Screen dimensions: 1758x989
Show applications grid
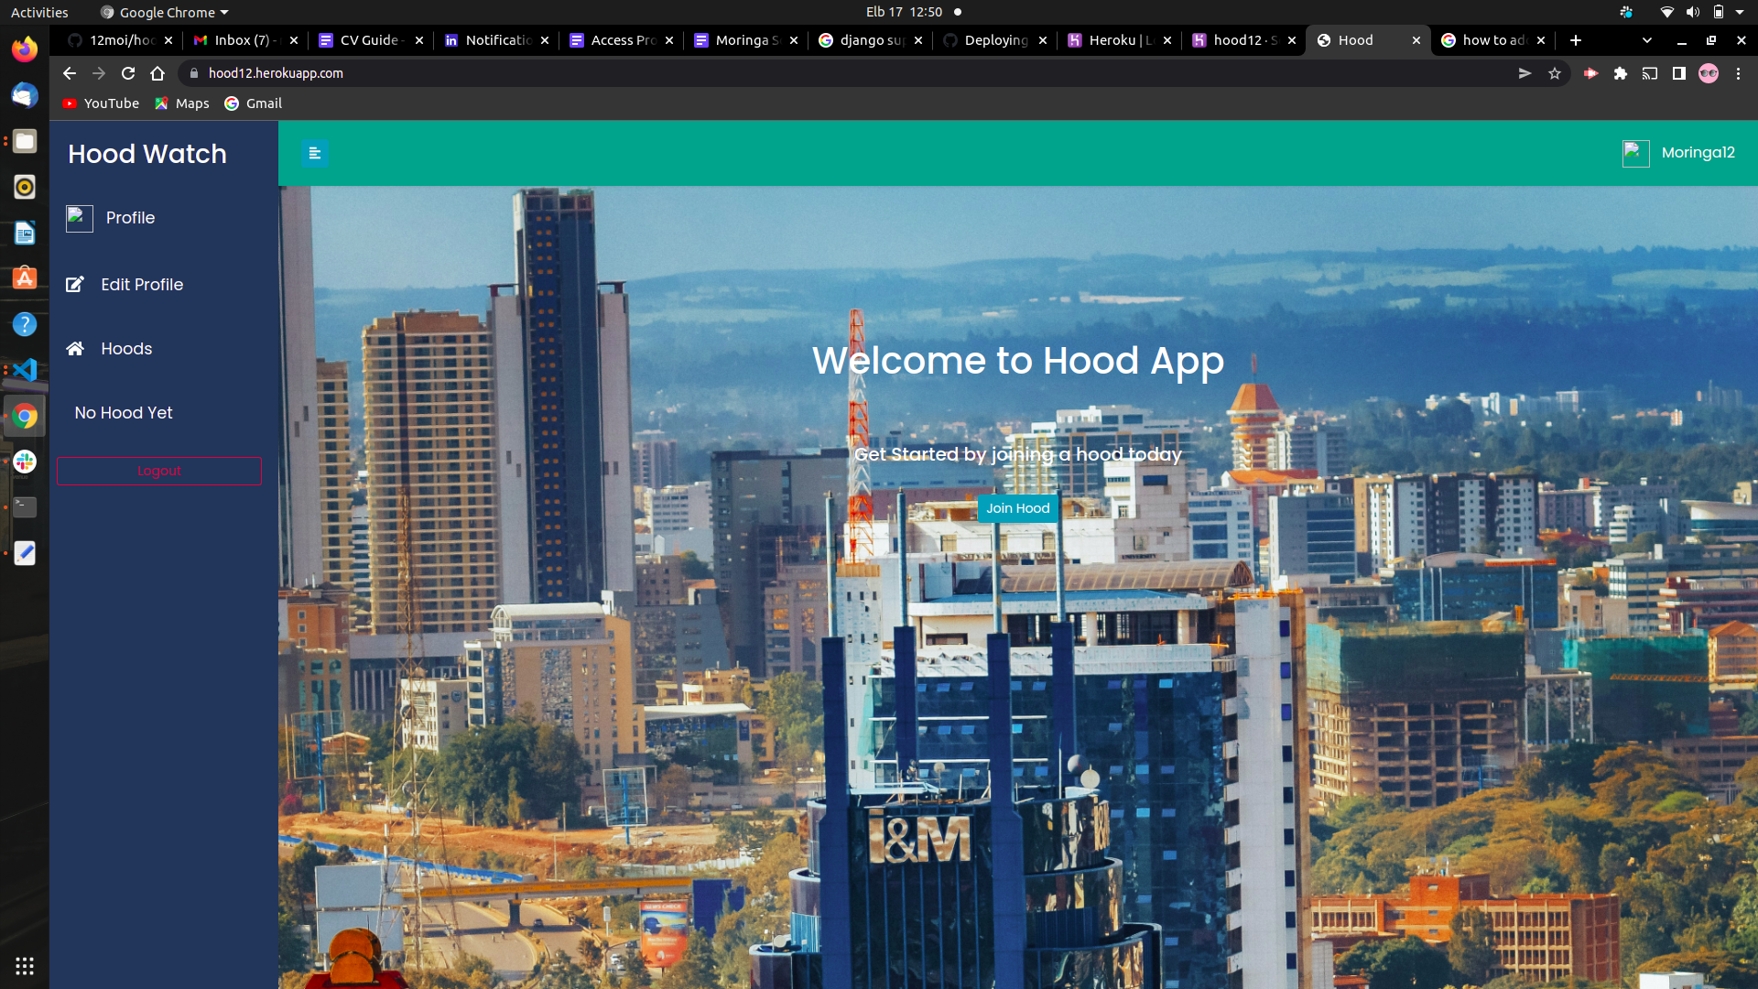[x=25, y=966]
